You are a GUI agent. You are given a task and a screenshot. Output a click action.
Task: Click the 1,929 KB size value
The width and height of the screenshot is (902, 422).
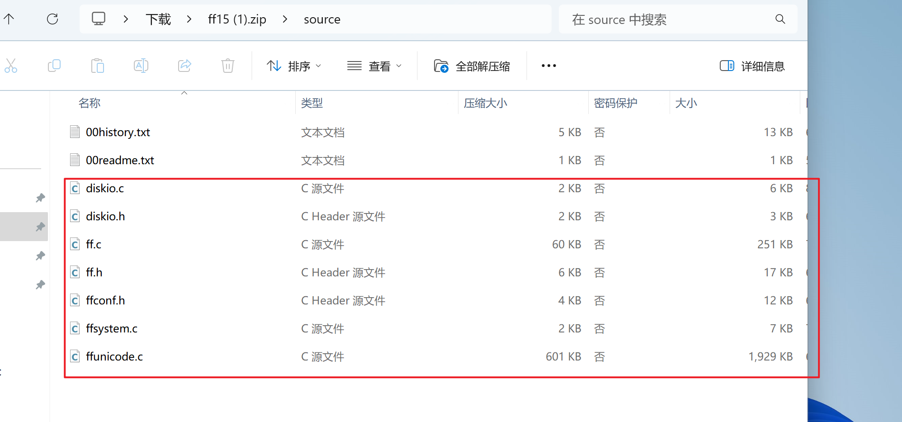pos(770,356)
